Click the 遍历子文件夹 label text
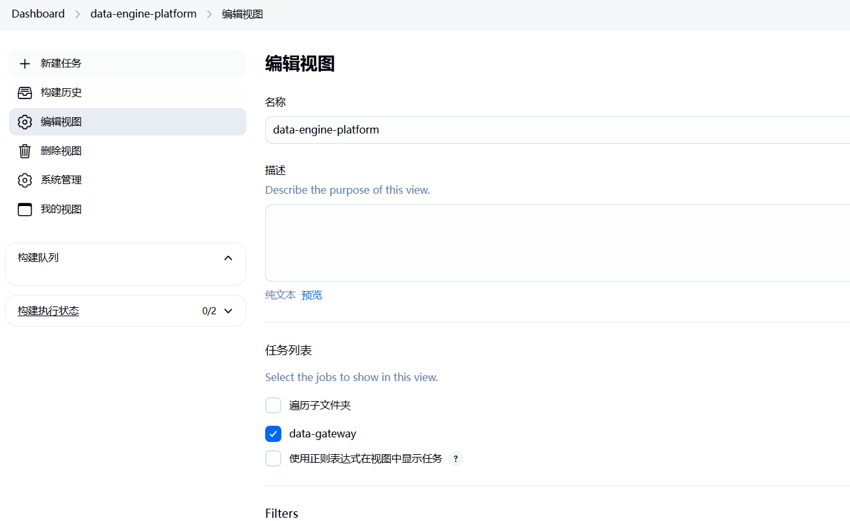850x521 pixels. tap(320, 406)
